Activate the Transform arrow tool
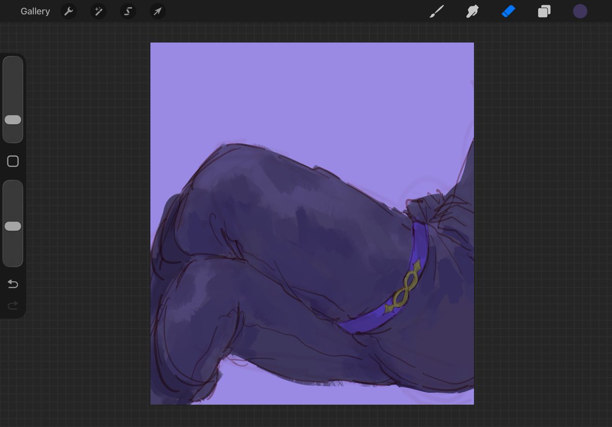612x427 pixels. coord(158,11)
